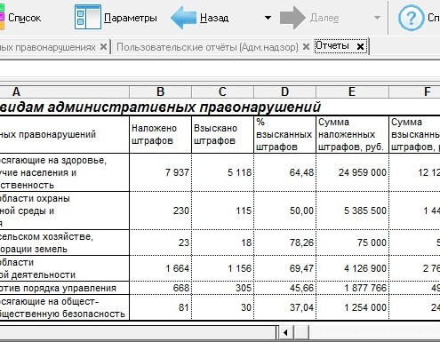The image size is (440, 342).
Task: Click the Далее label
Action: pos(324,19)
